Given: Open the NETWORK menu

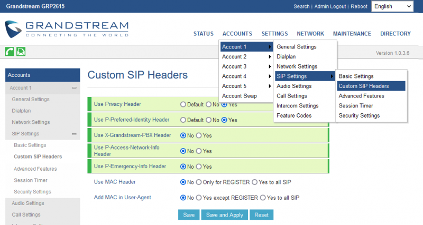Looking at the screenshot, I should pos(310,34).
